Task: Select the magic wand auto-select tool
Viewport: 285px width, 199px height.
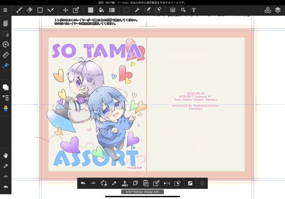Action: click(137, 10)
